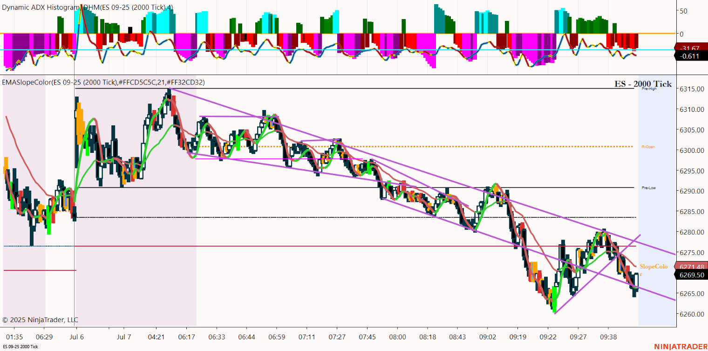Screen dimensions: 708x351
Task: Click the 50 level on indicator axis
Action: pos(684,11)
